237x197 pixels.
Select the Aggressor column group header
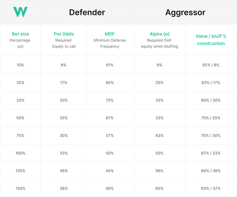[x=185, y=13]
